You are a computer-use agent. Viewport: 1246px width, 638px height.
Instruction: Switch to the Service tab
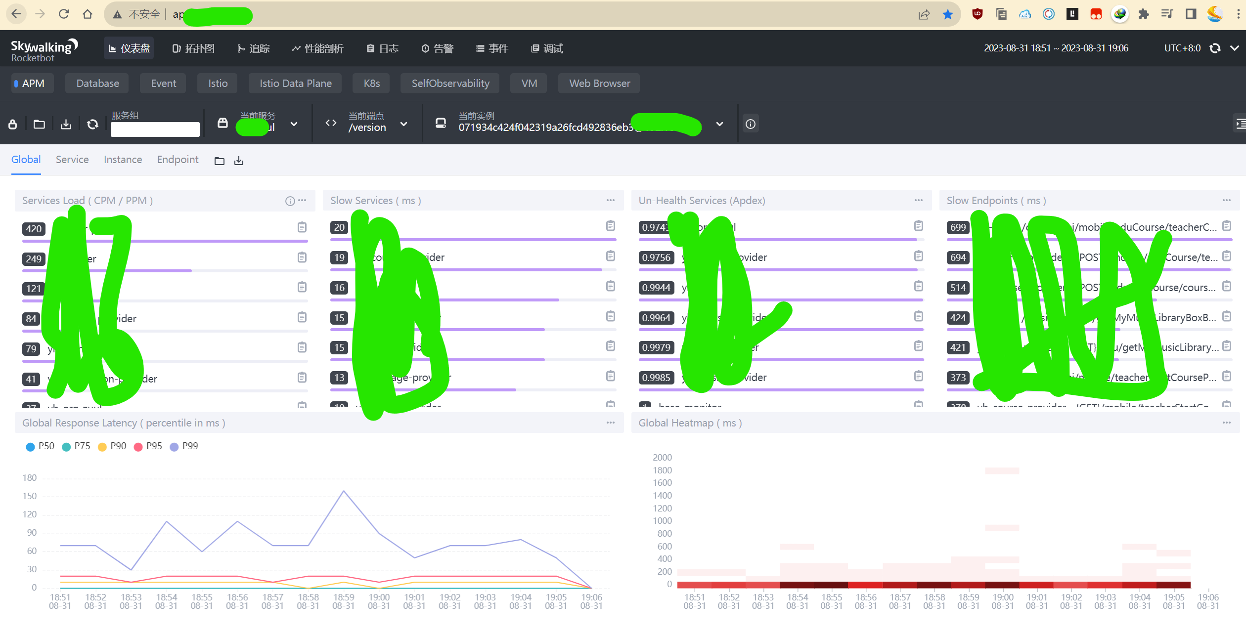(x=72, y=160)
